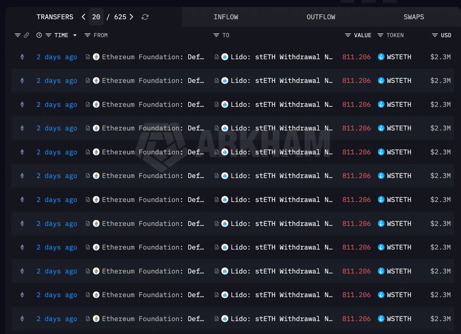Image resolution: width=461 pixels, height=334 pixels.
Task: Click the Lido logo in the first transfer row
Action: [x=225, y=57]
